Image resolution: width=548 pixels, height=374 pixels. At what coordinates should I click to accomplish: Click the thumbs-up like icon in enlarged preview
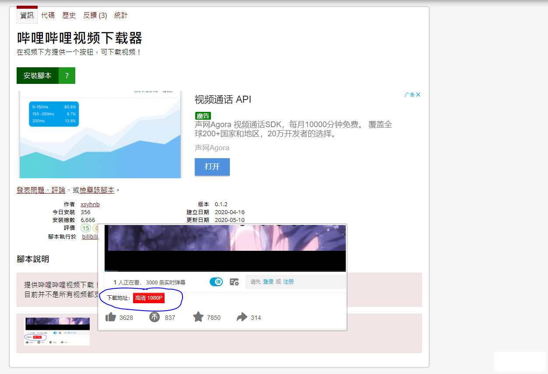pos(111,317)
